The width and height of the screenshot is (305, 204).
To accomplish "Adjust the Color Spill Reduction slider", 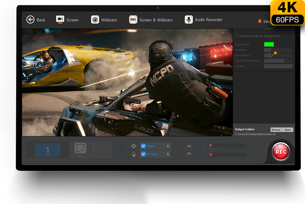I will (x=278, y=61).
